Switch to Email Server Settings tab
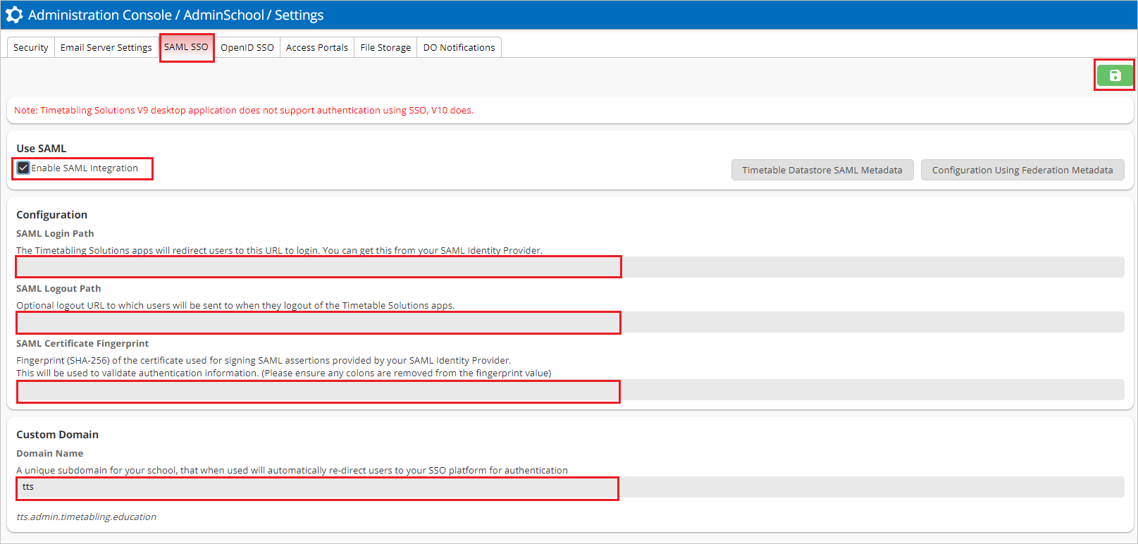The width and height of the screenshot is (1138, 544). coord(106,47)
